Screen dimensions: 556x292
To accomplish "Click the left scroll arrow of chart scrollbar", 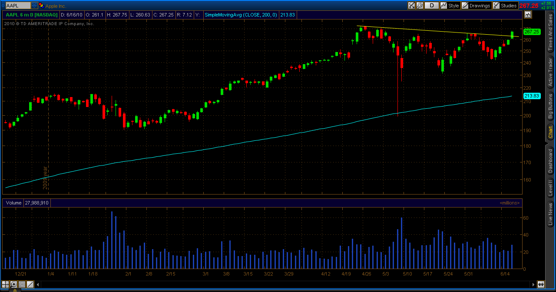I will coord(38,284).
